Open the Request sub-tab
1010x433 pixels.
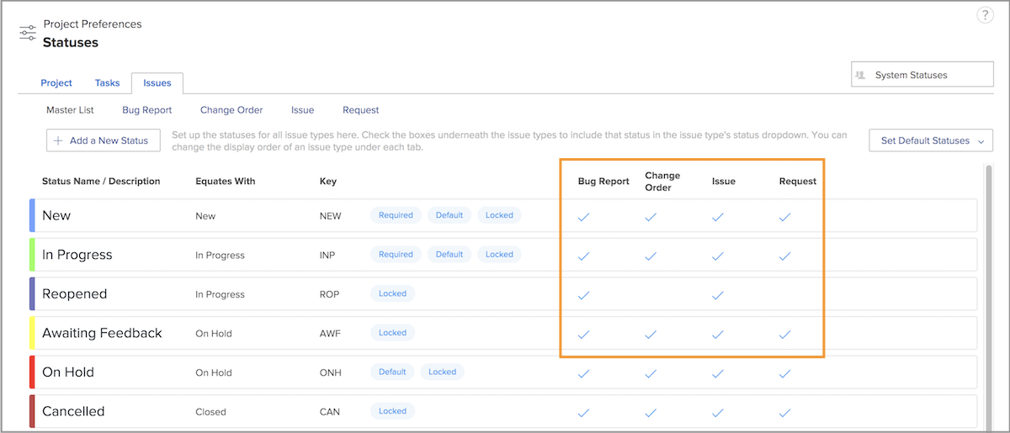360,110
